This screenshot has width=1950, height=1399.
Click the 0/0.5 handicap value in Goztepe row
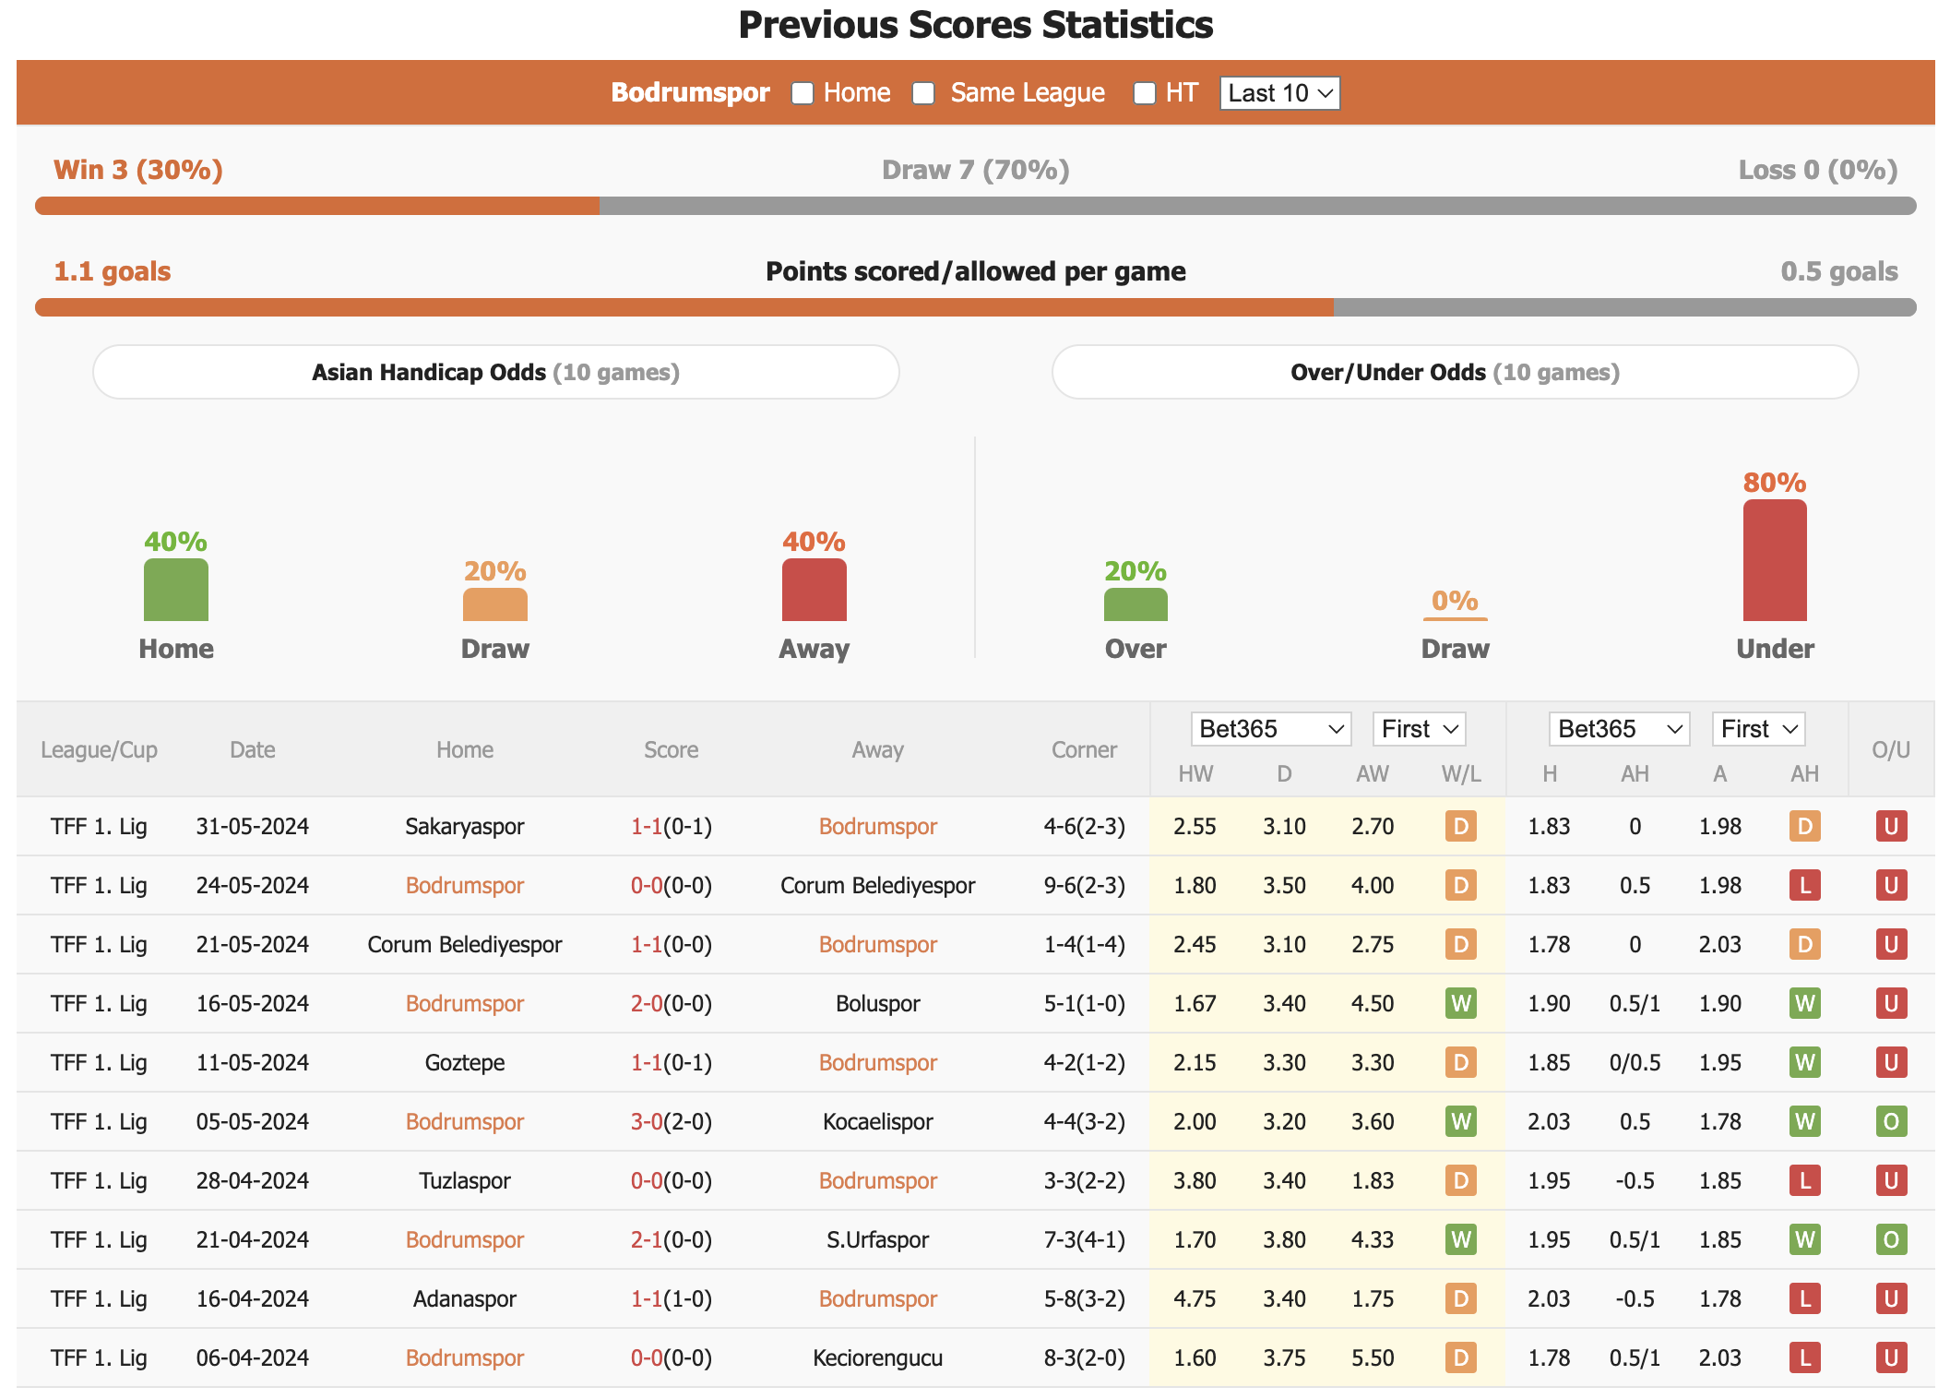(x=1635, y=1062)
